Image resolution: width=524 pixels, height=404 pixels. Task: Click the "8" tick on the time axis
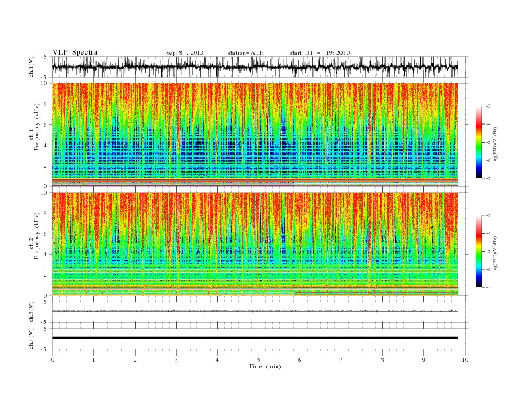[382, 360]
